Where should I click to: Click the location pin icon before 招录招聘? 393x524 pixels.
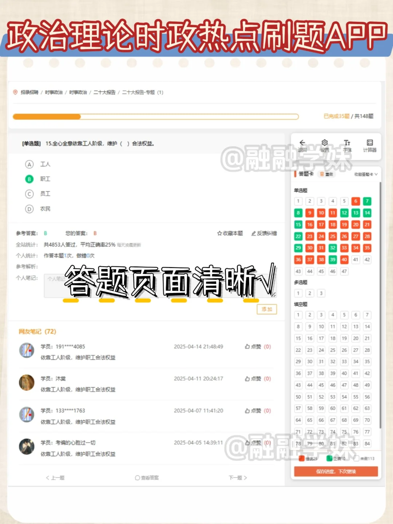click(x=15, y=92)
